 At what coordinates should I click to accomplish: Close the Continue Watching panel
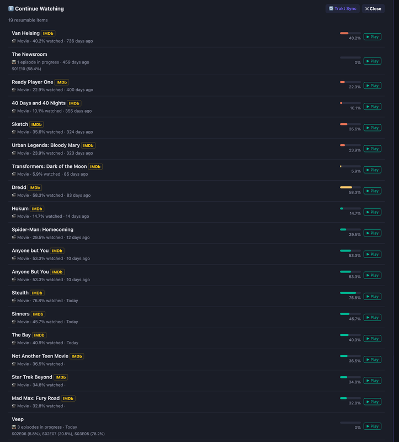373,9
